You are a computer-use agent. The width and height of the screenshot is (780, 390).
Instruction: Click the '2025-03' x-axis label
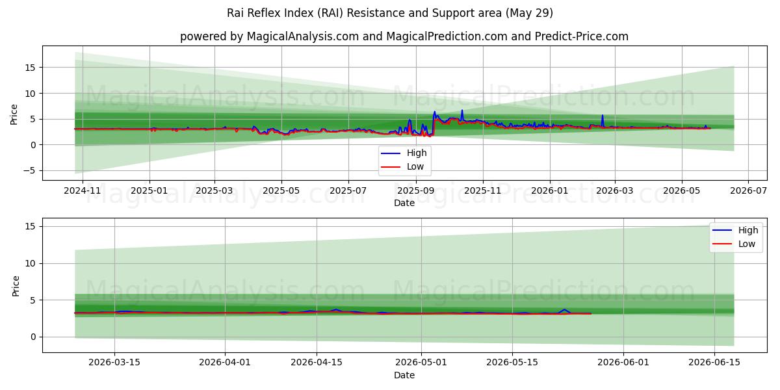point(214,192)
